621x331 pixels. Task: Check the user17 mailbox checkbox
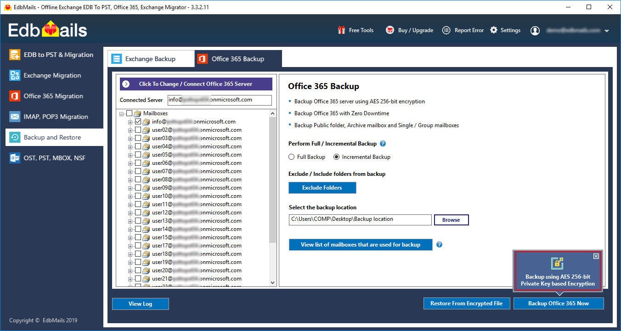138,246
